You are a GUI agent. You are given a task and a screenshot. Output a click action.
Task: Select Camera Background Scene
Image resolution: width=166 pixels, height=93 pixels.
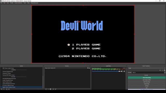coord(9,84)
